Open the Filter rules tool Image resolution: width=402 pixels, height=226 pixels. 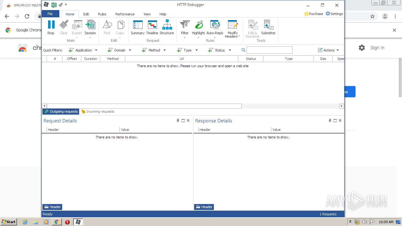185,29
